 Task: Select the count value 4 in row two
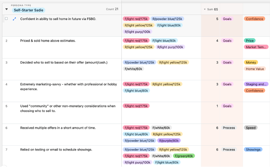click(x=217, y=41)
